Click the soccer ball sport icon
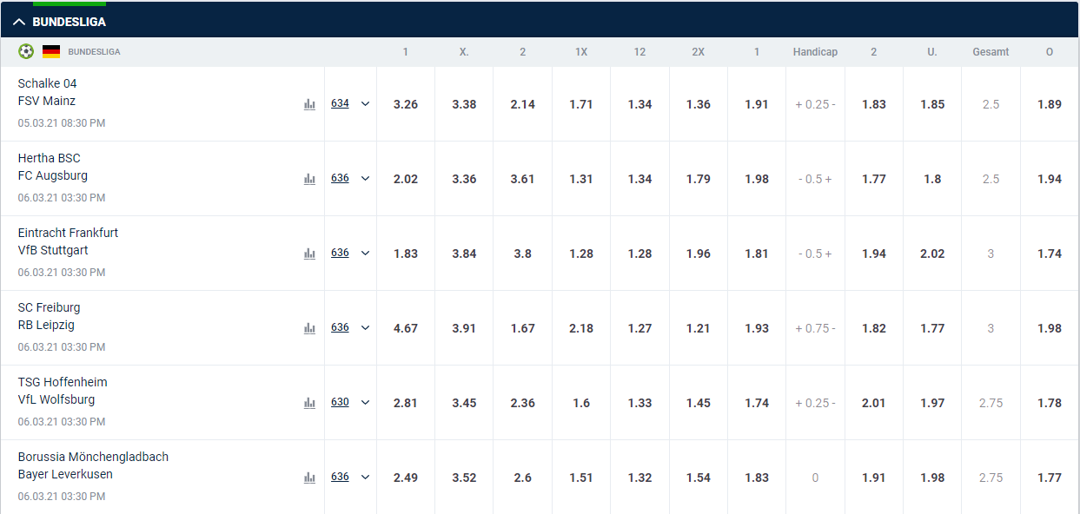Screen dimensions: 1080x514 (x=26, y=51)
